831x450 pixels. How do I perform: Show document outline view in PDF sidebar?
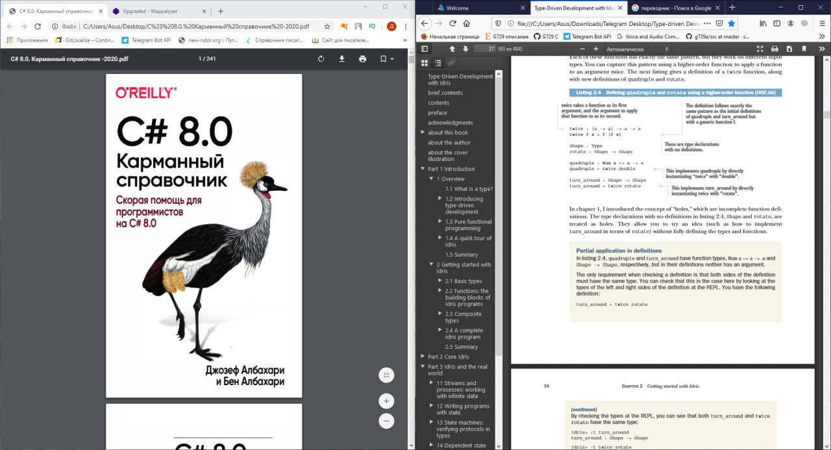(438, 63)
